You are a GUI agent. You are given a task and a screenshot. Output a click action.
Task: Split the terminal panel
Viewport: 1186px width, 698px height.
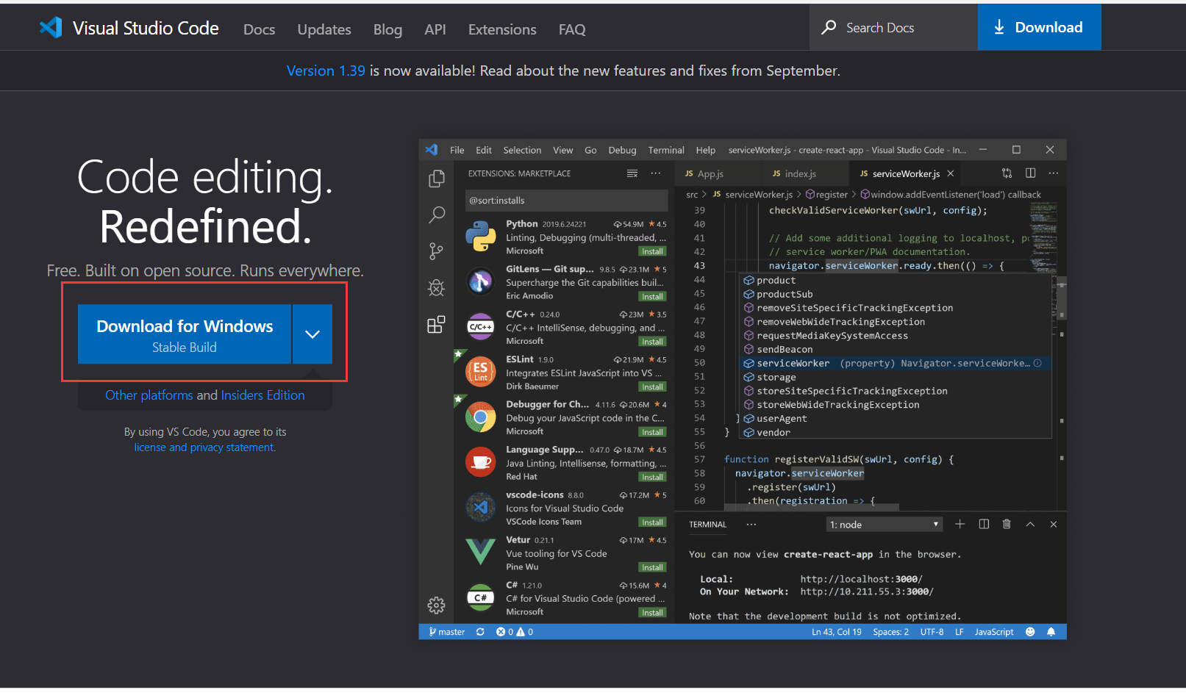984,524
